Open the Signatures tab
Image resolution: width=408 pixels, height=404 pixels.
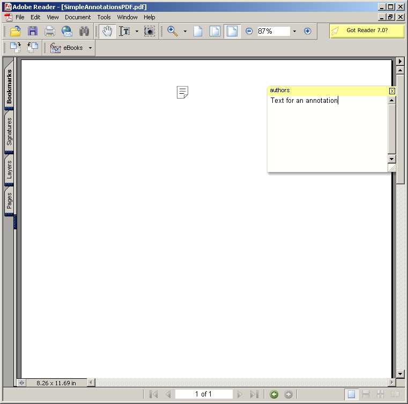click(x=9, y=131)
